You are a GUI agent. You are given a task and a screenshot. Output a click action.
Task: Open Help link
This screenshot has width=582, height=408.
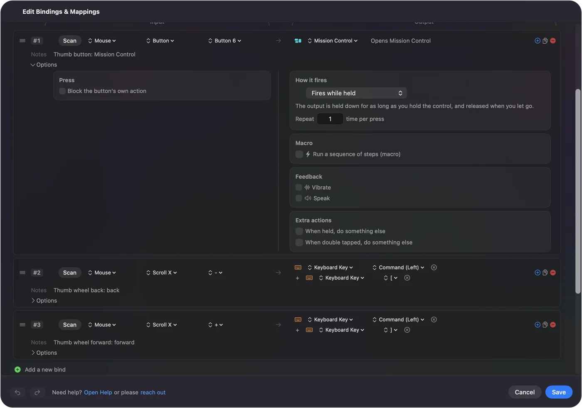98,393
